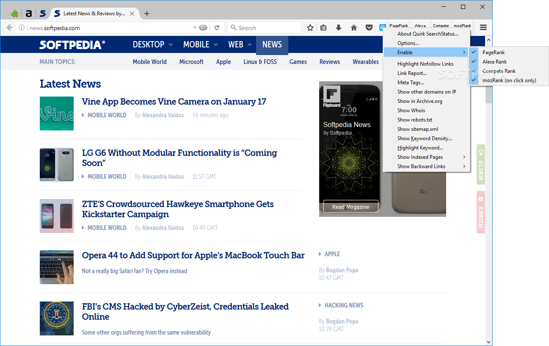Choose Highlight Keyword... from the menu
The height and width of the screenshot is (346, 549).
click(x=427, y=148)
